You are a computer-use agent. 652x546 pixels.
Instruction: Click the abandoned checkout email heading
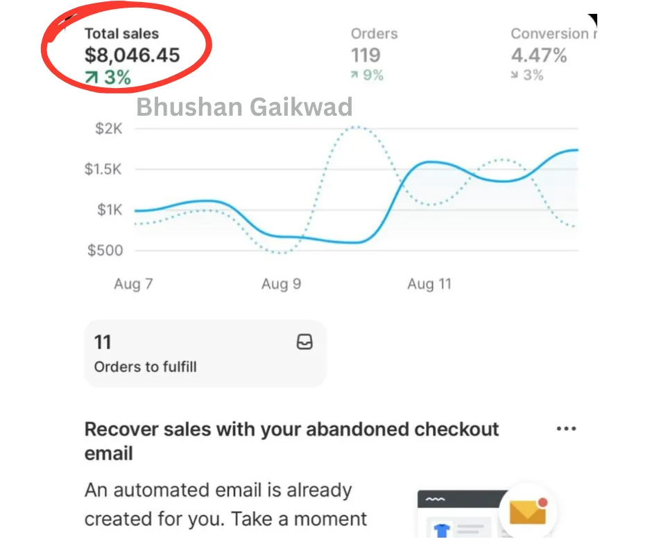[291, 441]
